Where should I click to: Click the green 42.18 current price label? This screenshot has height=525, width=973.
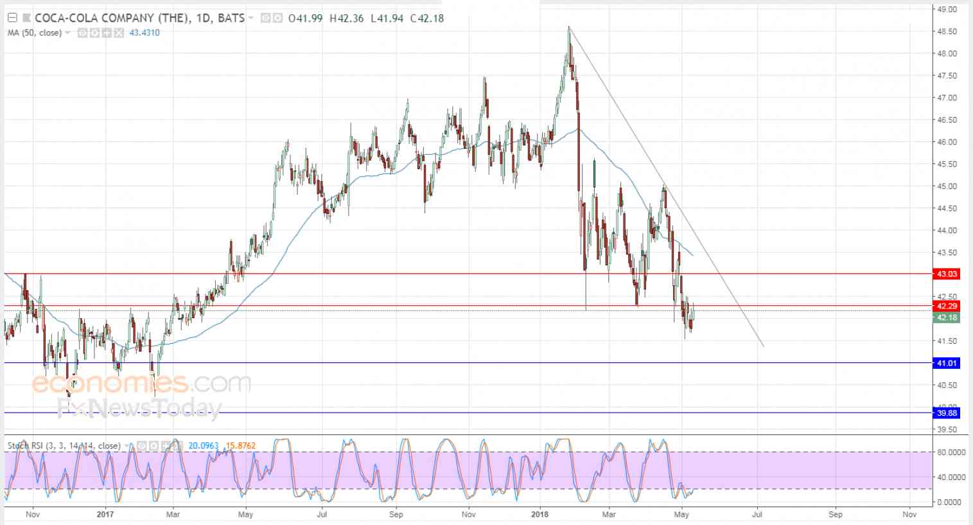947,317
